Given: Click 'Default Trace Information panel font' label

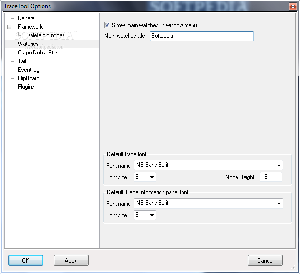Looking at the screenshot, I should pyautogui.click(x=148, y=192).
